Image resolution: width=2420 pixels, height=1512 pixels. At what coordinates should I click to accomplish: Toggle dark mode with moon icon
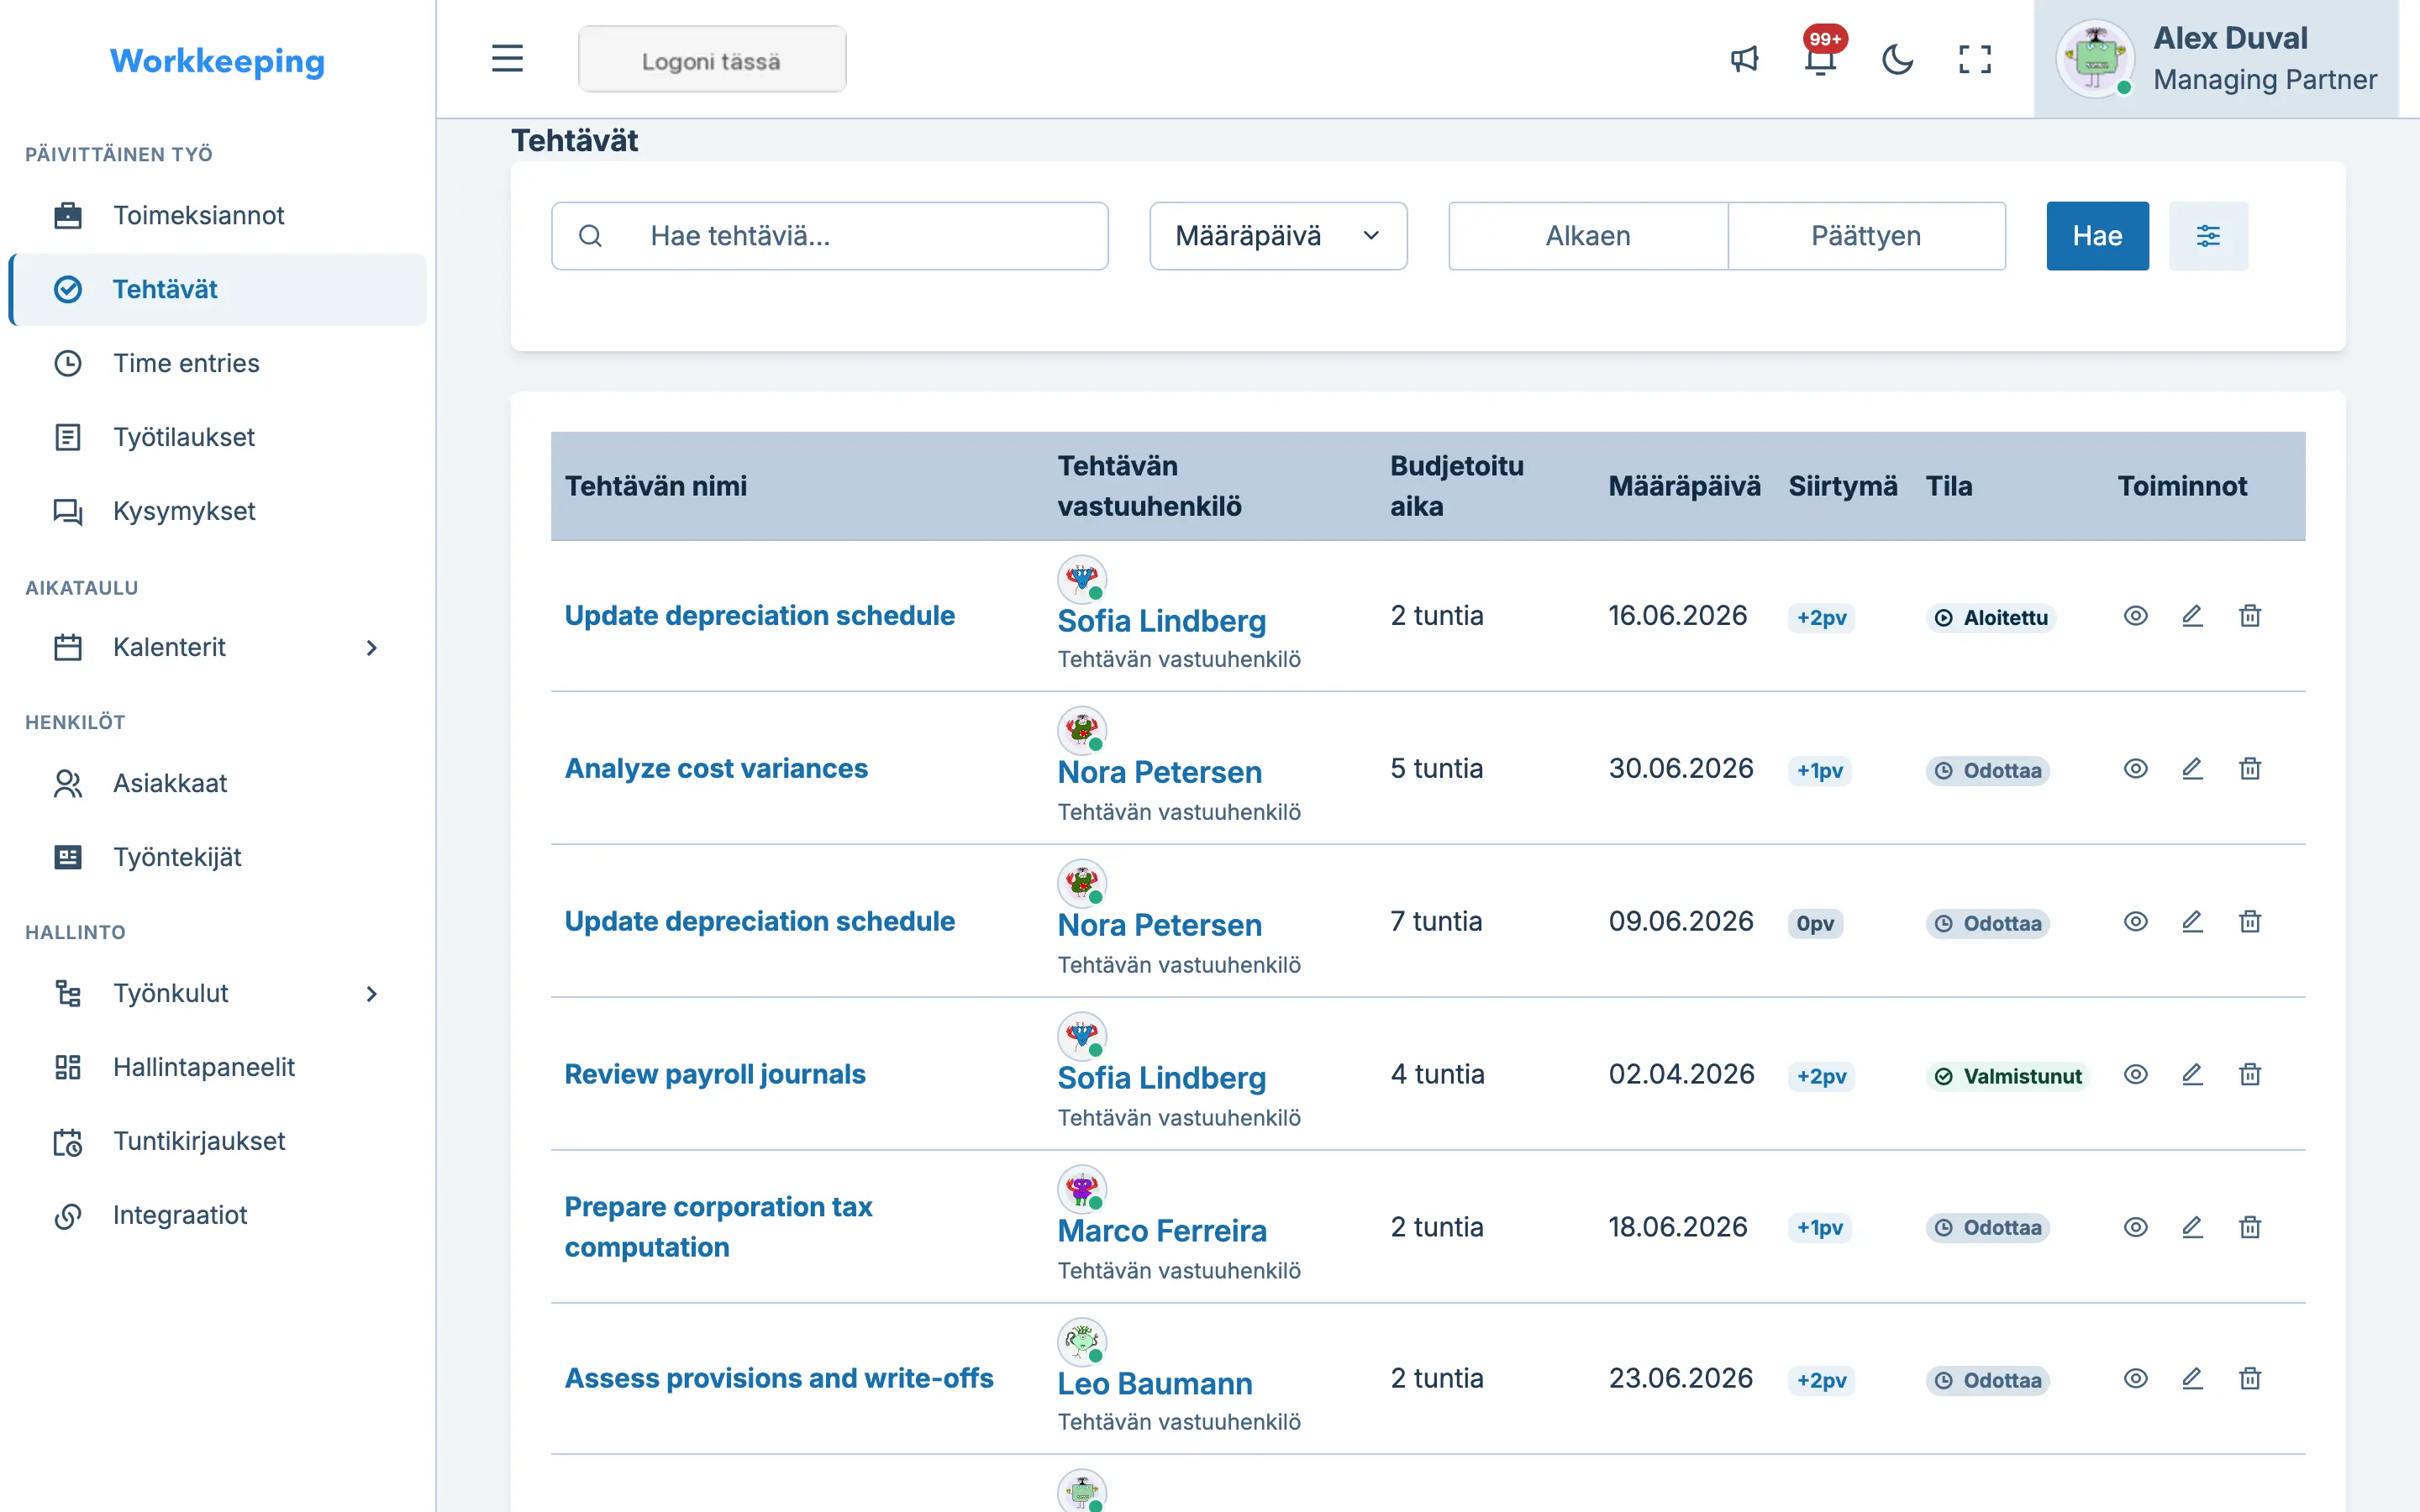(1897, 59)
